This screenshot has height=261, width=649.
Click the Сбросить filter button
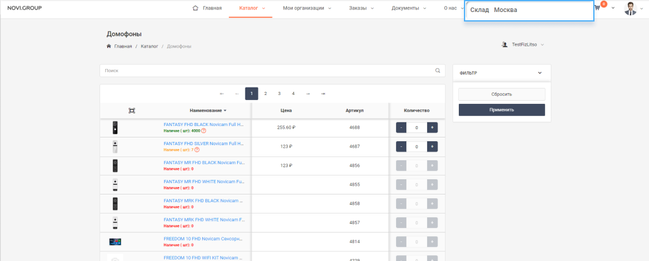point(502,94)
